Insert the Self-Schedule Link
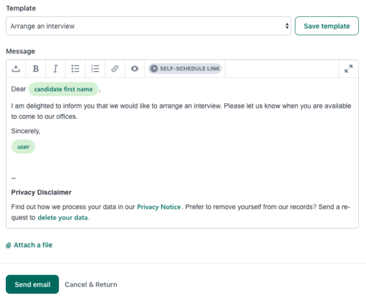 click(185, 69)
